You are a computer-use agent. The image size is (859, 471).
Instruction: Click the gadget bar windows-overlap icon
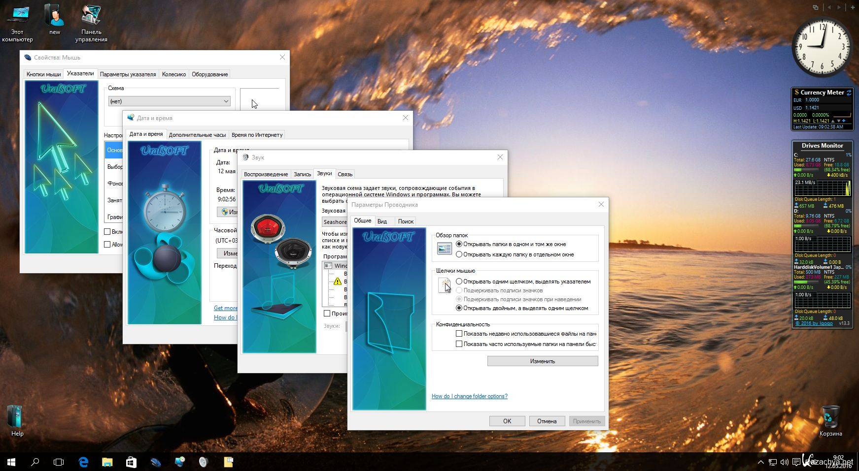coord(816,7)
